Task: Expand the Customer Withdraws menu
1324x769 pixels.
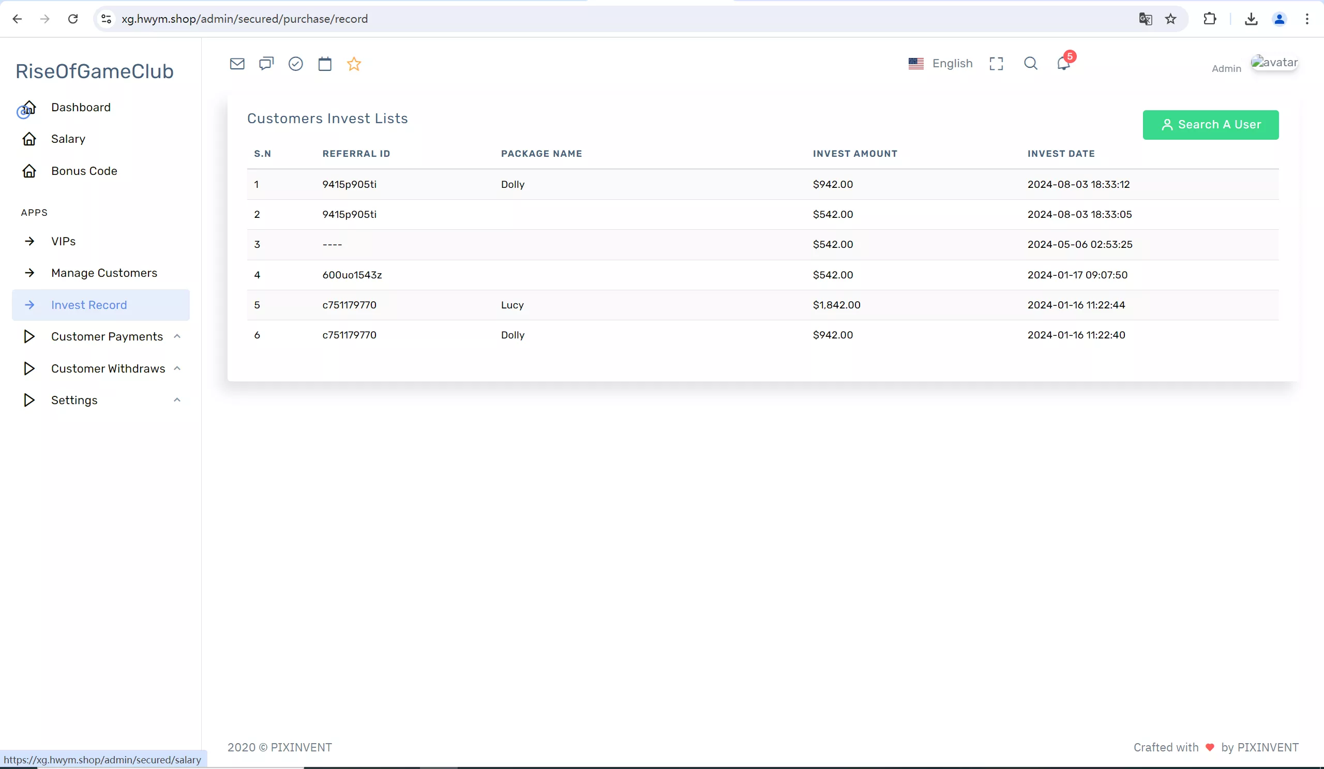Action: point(108,368)
